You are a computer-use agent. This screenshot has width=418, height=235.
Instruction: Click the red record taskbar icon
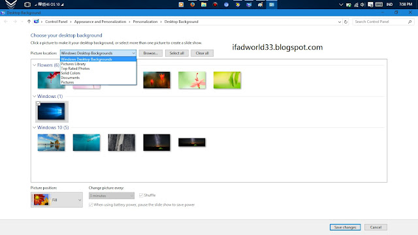tap(215, 5)
